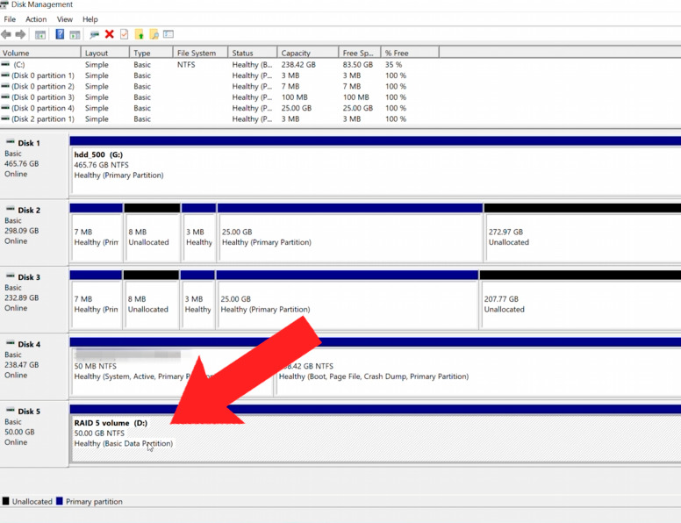Click the NTFS file system cell for C:

[186, 64]
